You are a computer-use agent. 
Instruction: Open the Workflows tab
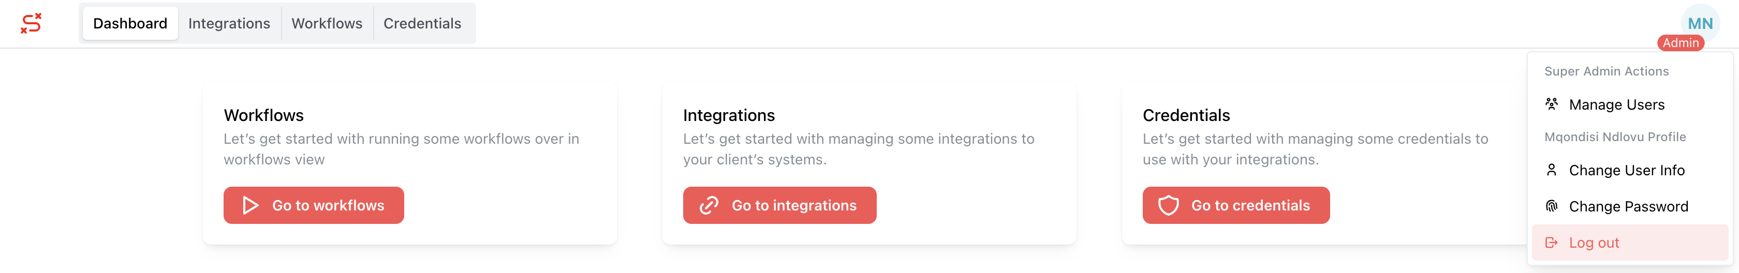(327, 24)
